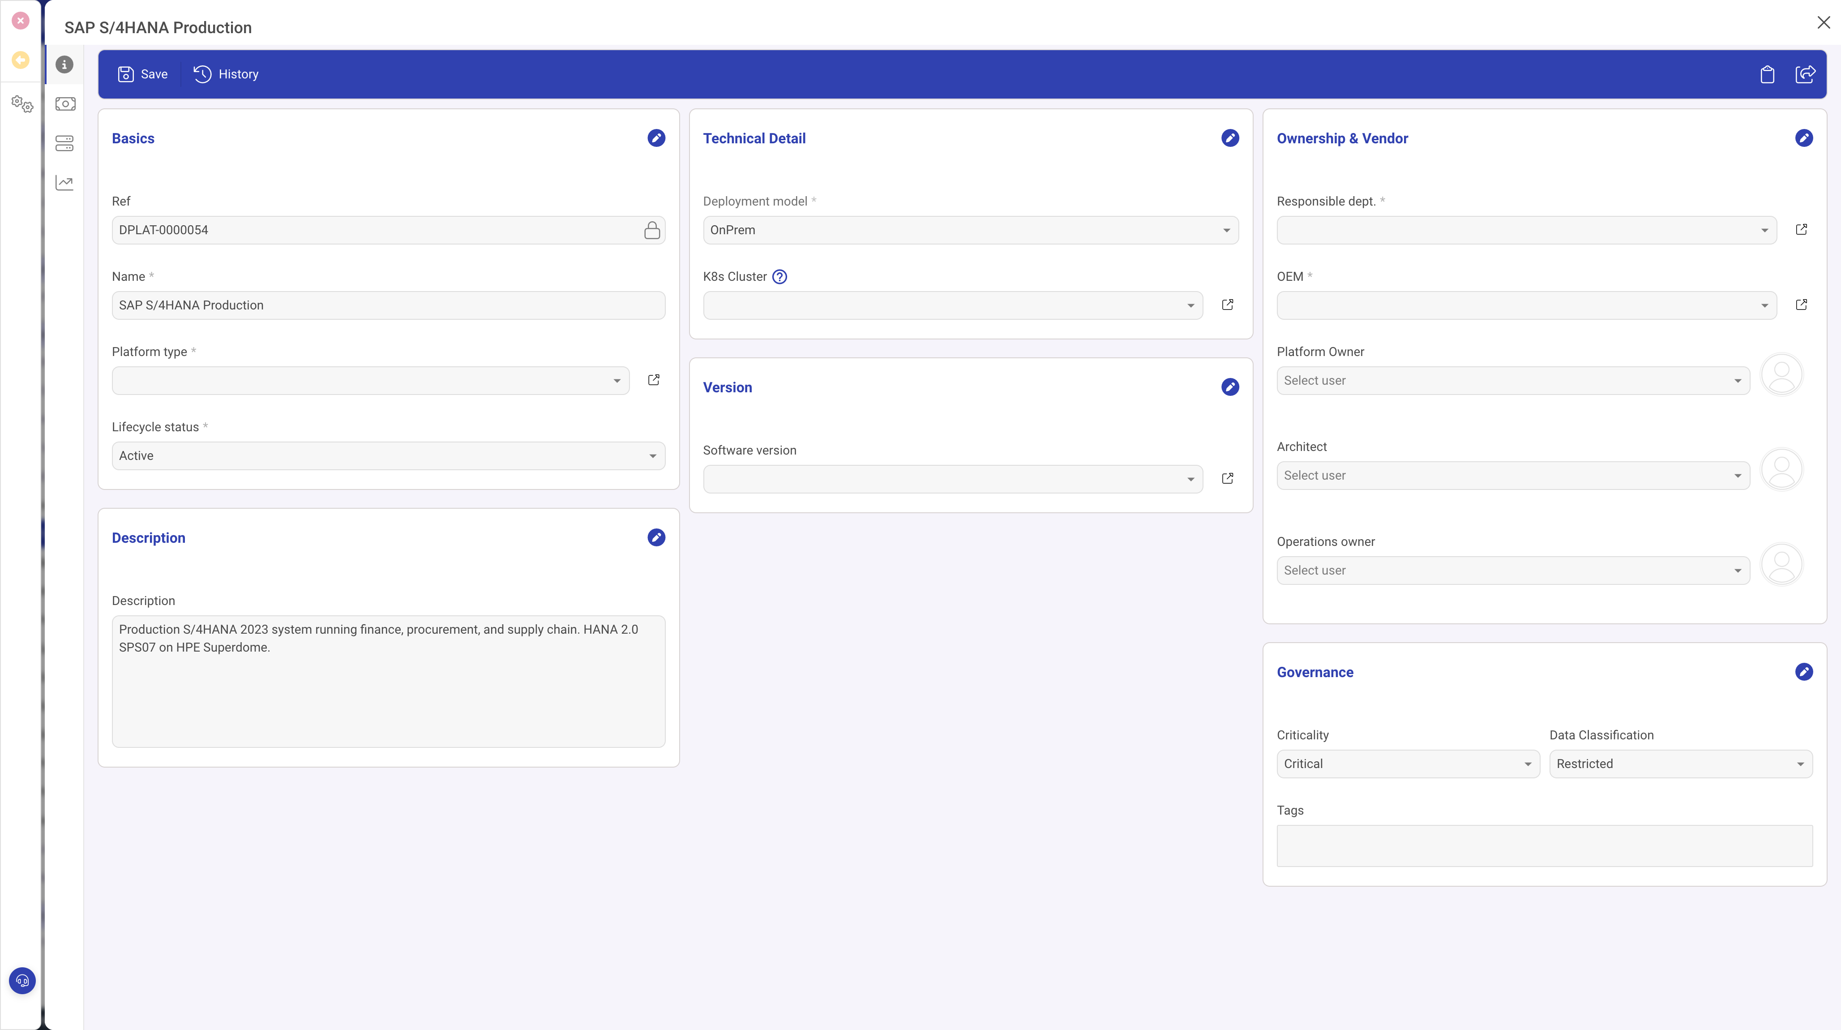Click the Save button
The image size is (1841, 1030).
[142, 74]
